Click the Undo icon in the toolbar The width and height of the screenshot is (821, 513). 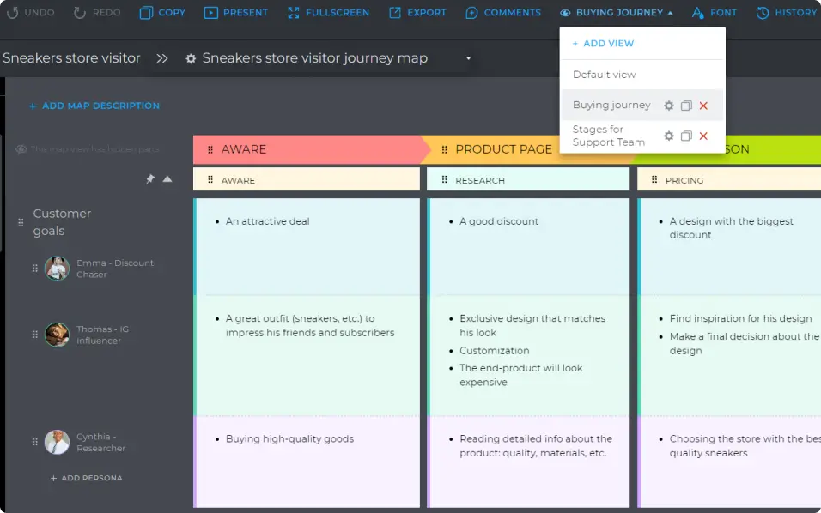click(x=13, y=12)
